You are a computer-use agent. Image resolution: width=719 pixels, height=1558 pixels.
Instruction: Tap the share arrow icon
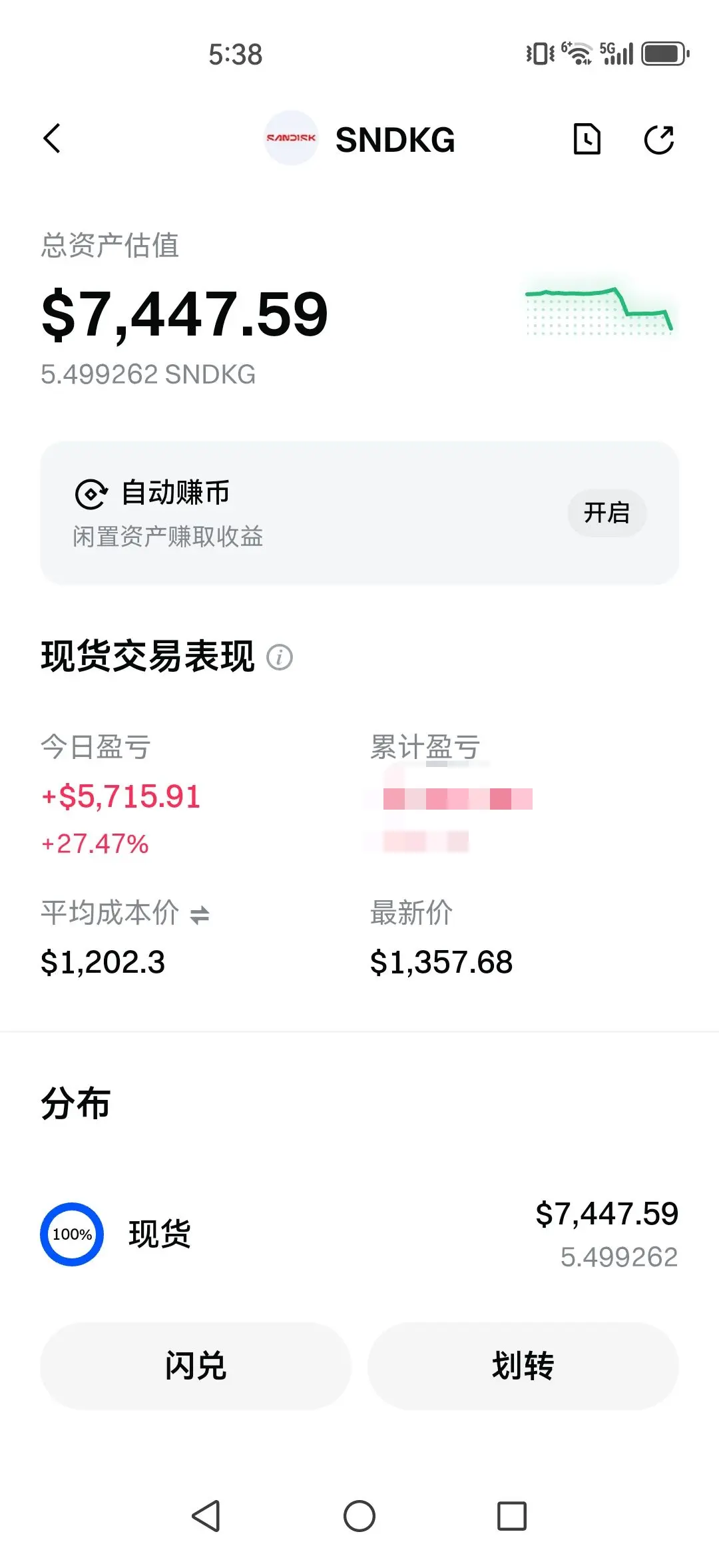pyautogui.click(x=659, y=139)
